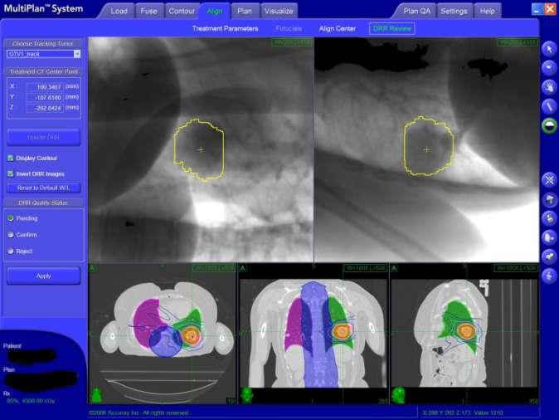The width and height of the screenshot is (559, 420).
Task: Select the hand pan tool
Action: coord(549,87)
